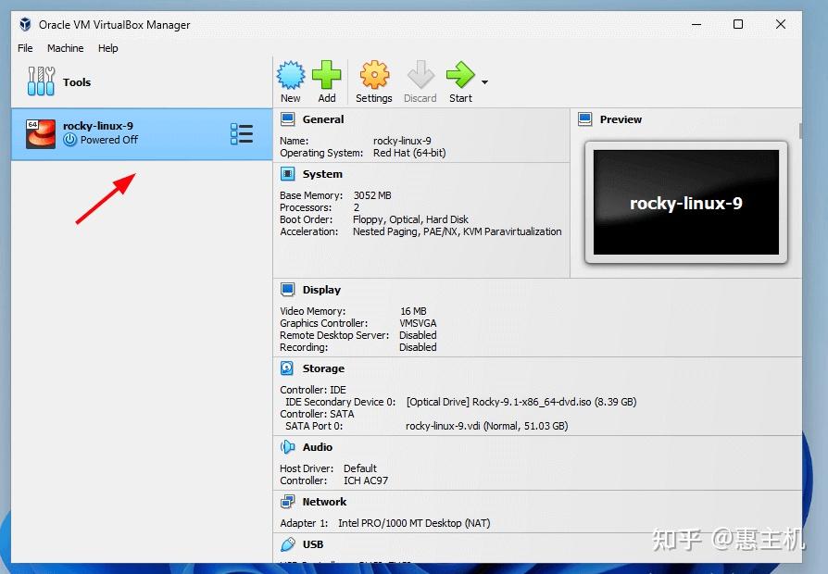Click the Preview panel icon
This screenshot has height=574, width=828.
click(584, 119)
